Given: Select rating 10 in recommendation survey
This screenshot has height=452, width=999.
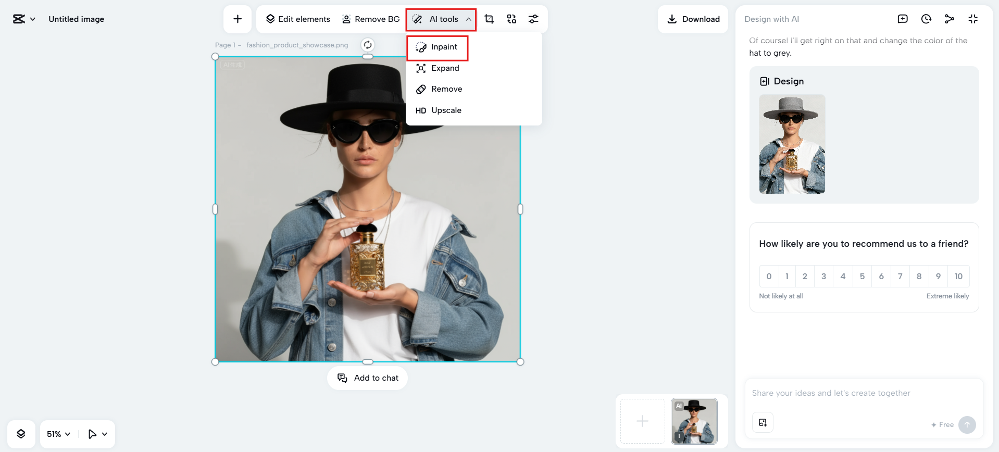Looking at the screenshot, I should coord(958,277).
